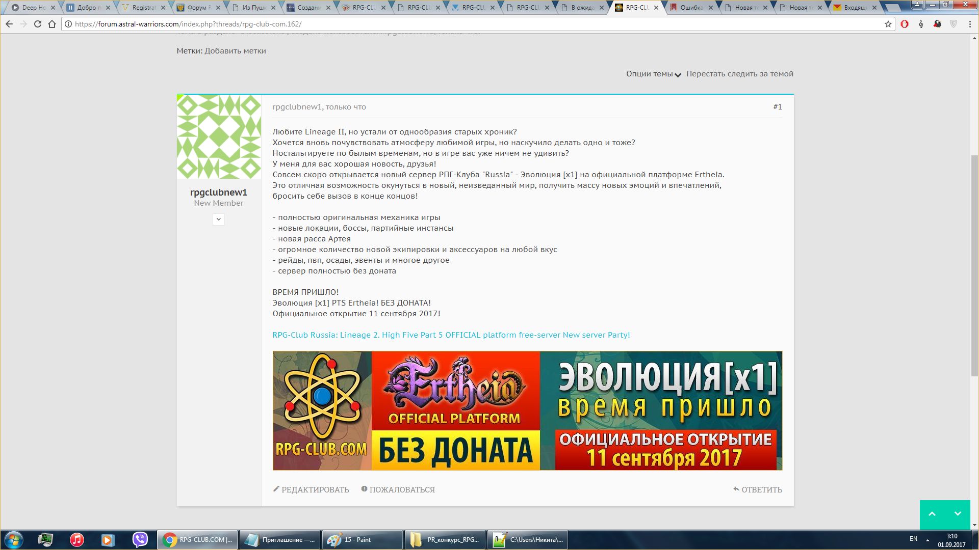Go back with the browser back arrow
Image resolution: width=979 pixels, height=550 pixels.
click(9, 24)
